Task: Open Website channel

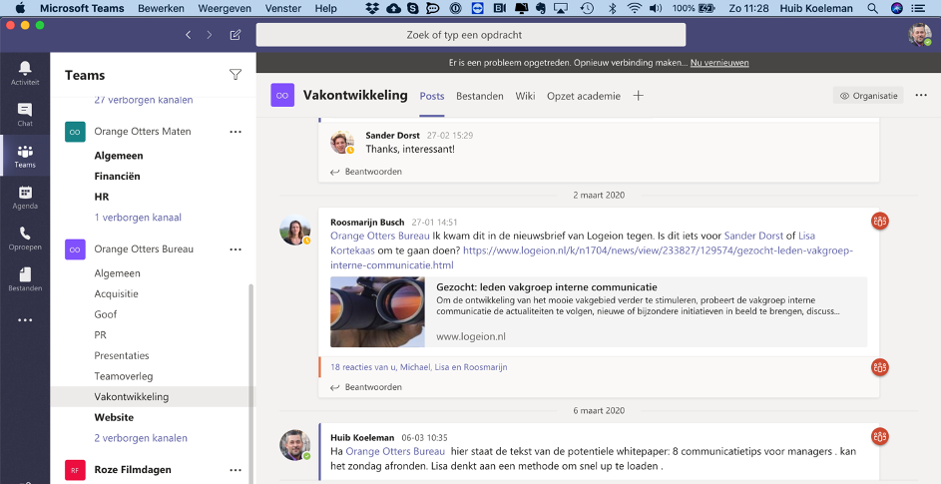Action: click(114, 417)
